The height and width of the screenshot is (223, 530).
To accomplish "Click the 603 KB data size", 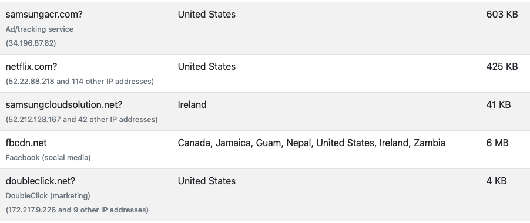I will (502, 15).
